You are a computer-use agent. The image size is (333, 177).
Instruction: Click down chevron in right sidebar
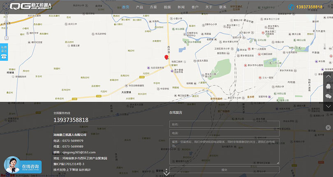click(x=328, y=106)
